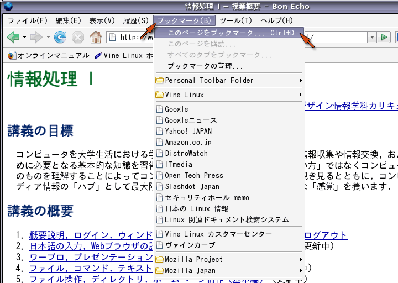This screenshot has height=283, width=398.
Task: Click the Stop loading icon
Action: coord(78,38)
